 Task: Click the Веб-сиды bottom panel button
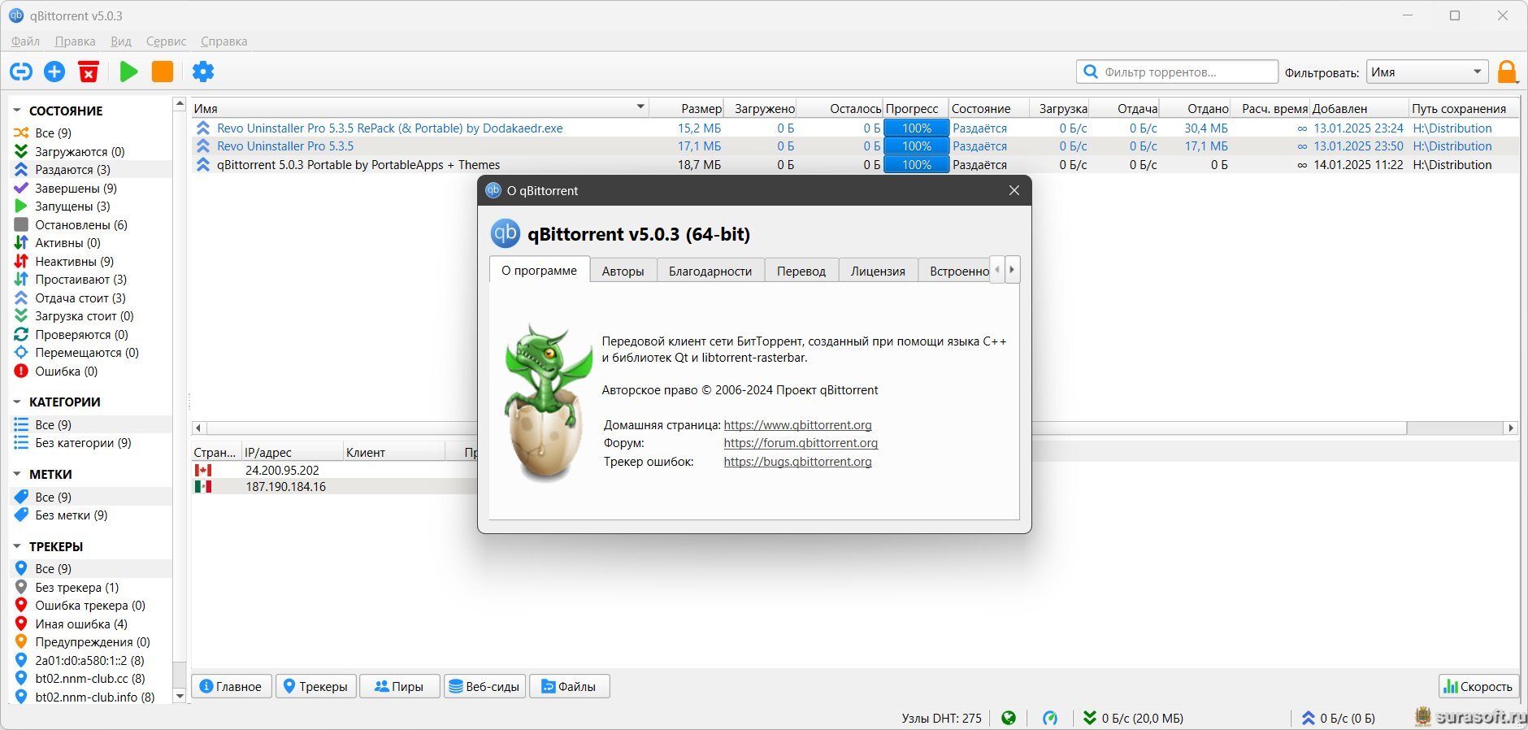(484, 686)
